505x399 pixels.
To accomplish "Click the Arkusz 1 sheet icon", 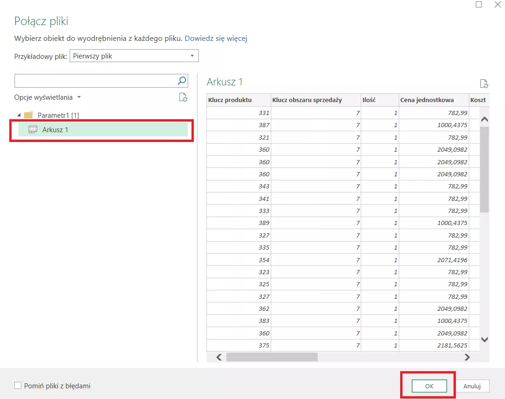I will [33, 130].
